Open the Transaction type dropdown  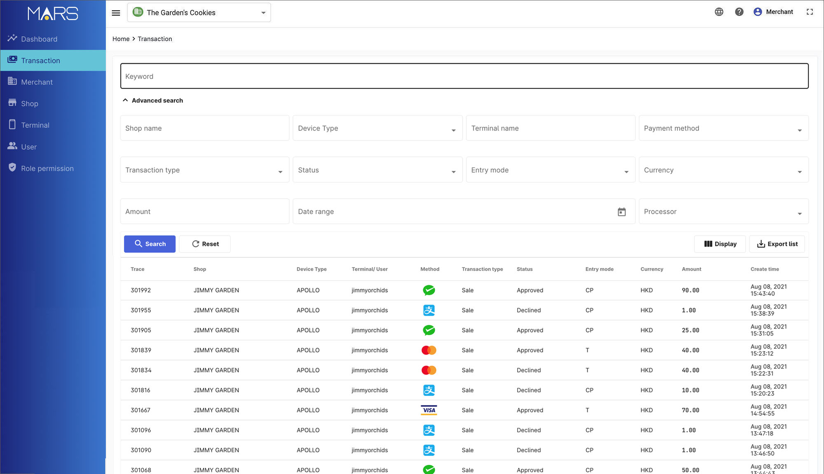204,170
